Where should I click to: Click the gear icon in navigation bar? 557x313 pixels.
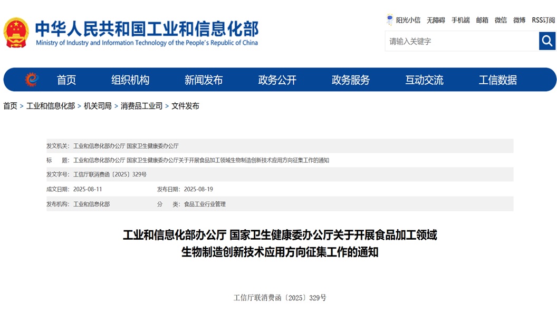(x=32, y=80)
